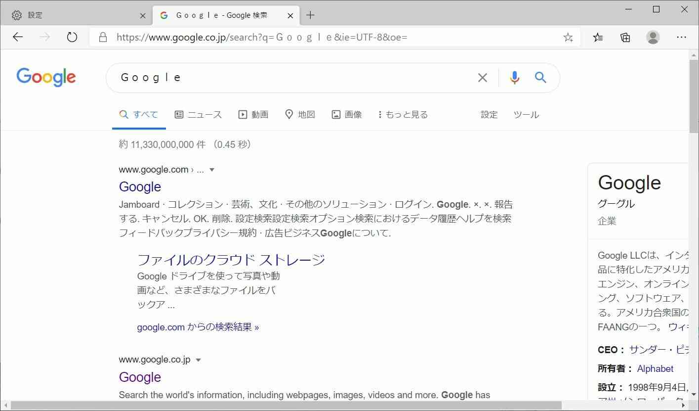Viewport: 699px width, 411px height.
Task: Start voice search with microphone icon
Action: [514, 78]
